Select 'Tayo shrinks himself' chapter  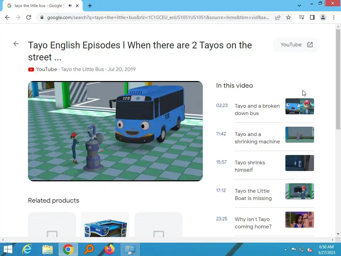click(x=250, y=166)
